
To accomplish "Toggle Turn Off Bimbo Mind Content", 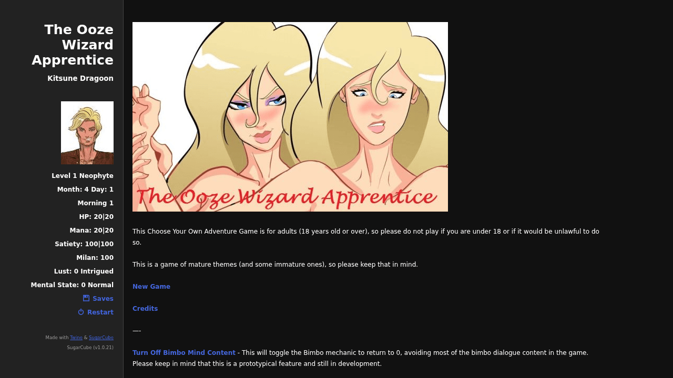I will (x=184, y=353).
